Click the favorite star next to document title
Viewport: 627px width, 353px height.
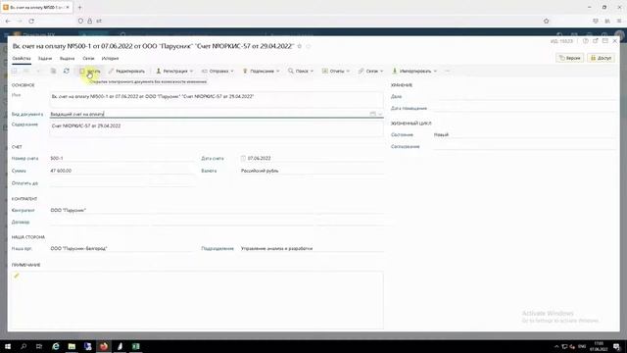tap(300, 46)
